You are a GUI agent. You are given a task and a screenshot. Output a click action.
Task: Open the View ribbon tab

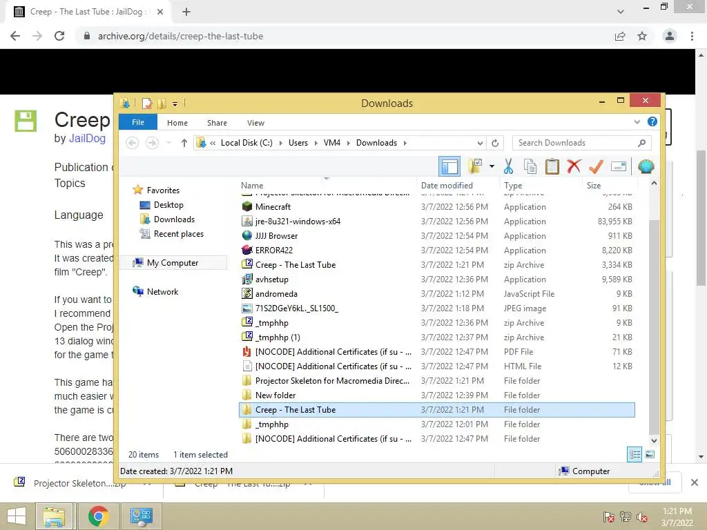click(255, 123)
